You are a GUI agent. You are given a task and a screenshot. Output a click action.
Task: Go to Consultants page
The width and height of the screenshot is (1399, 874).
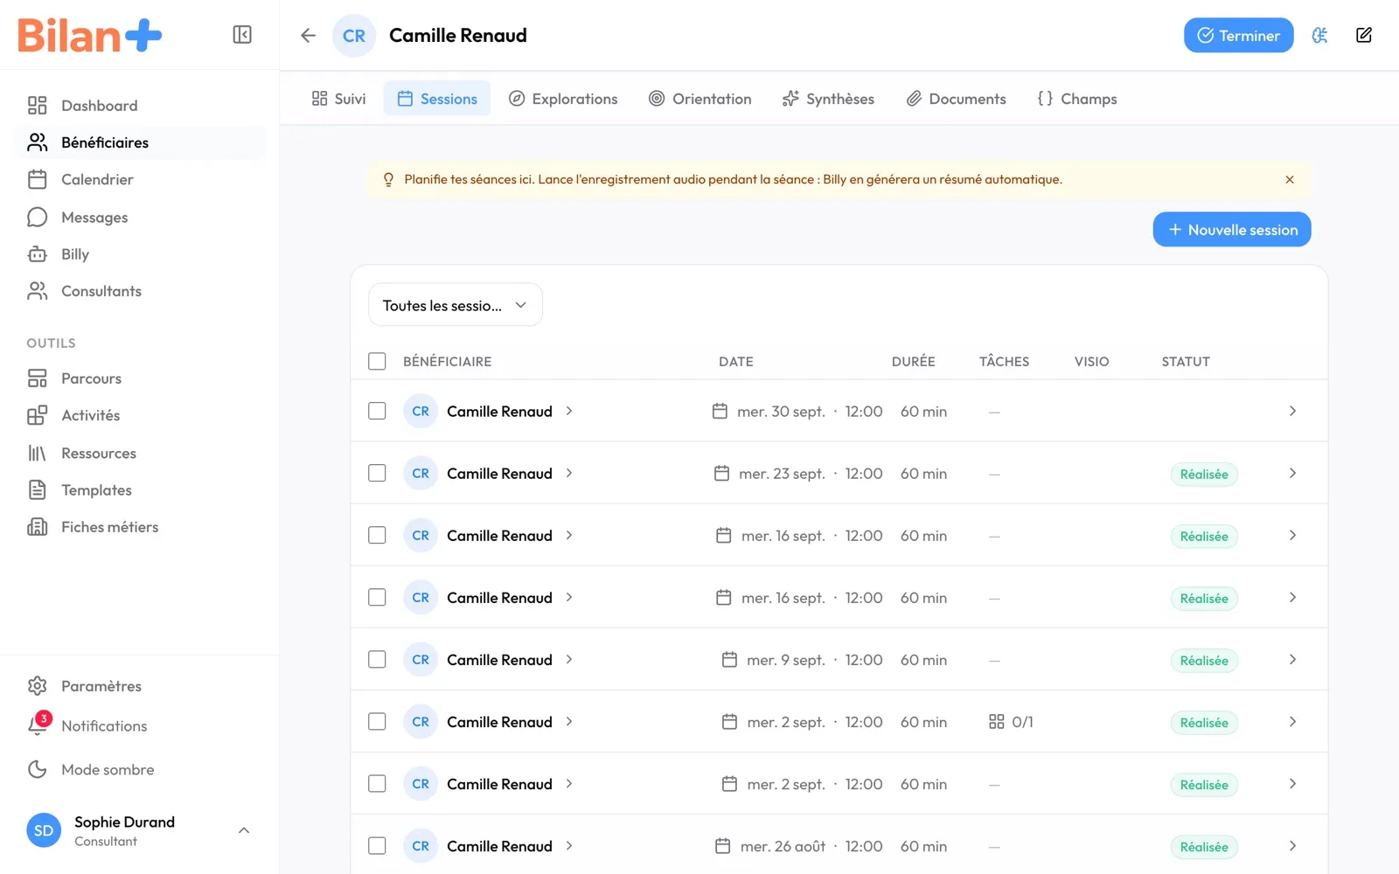point(140,291)
